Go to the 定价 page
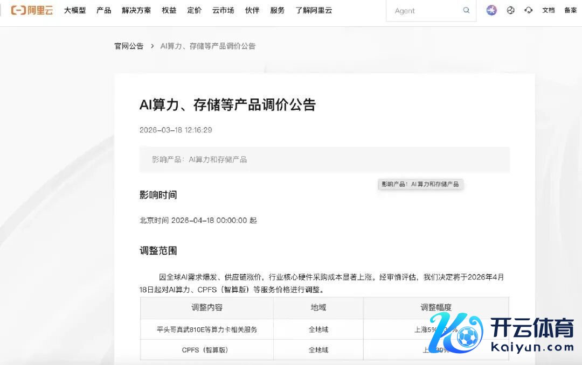Viewport: 582px width, 365px height. click(x=195, y=10)
